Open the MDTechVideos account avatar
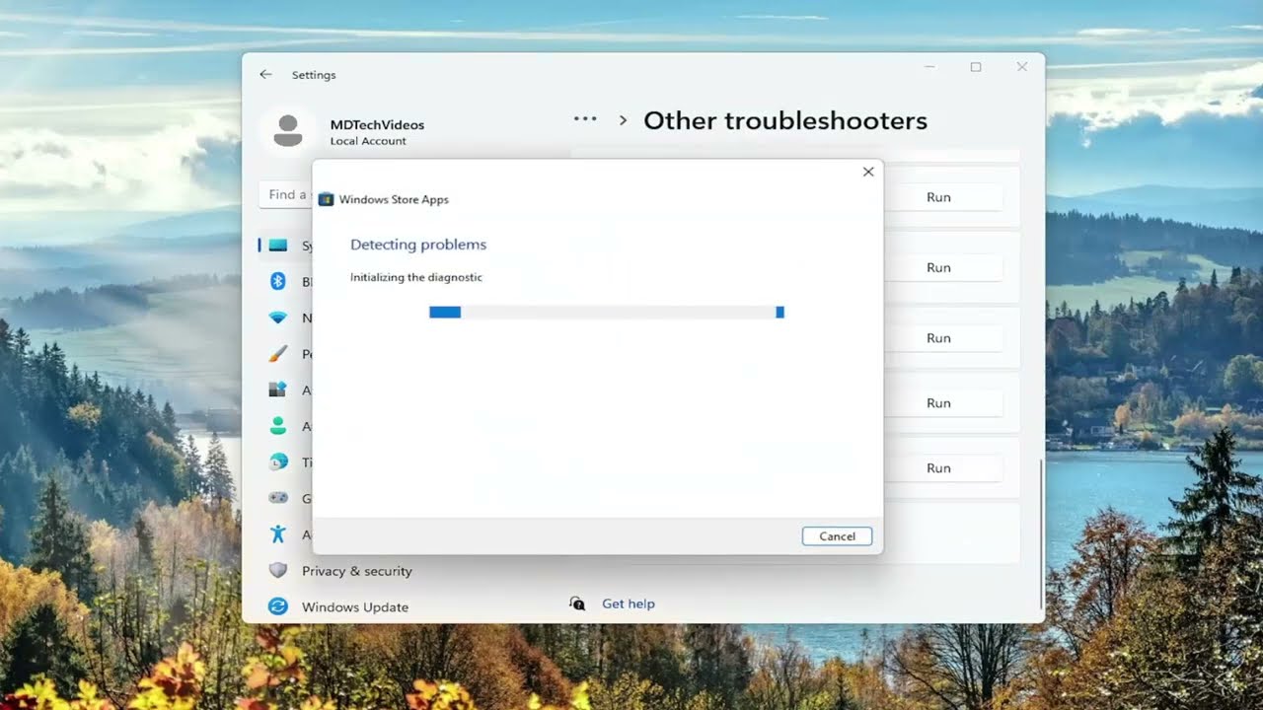This screenshot has height=710, width=1263. 287,131
